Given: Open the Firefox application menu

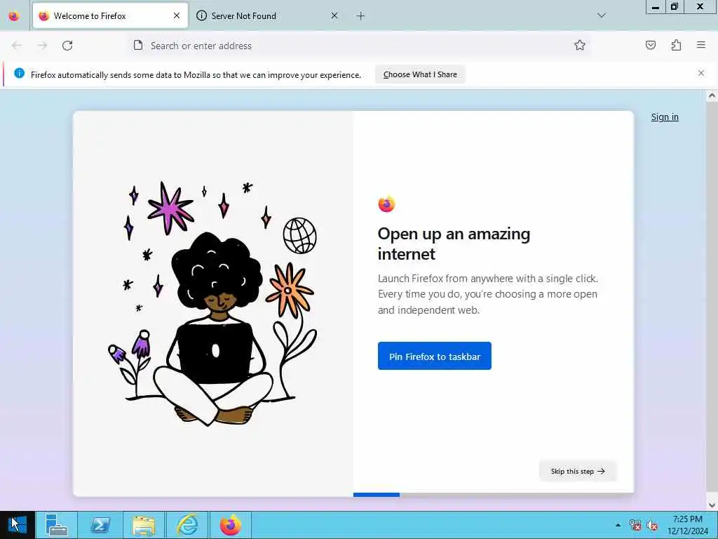Looking at the screenshot, I should coord(701,46).
